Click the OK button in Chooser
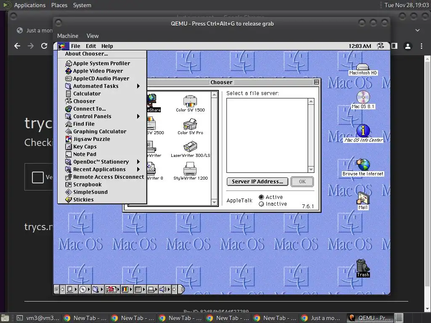Screen dimensions: 431x323 click(302, 182)
